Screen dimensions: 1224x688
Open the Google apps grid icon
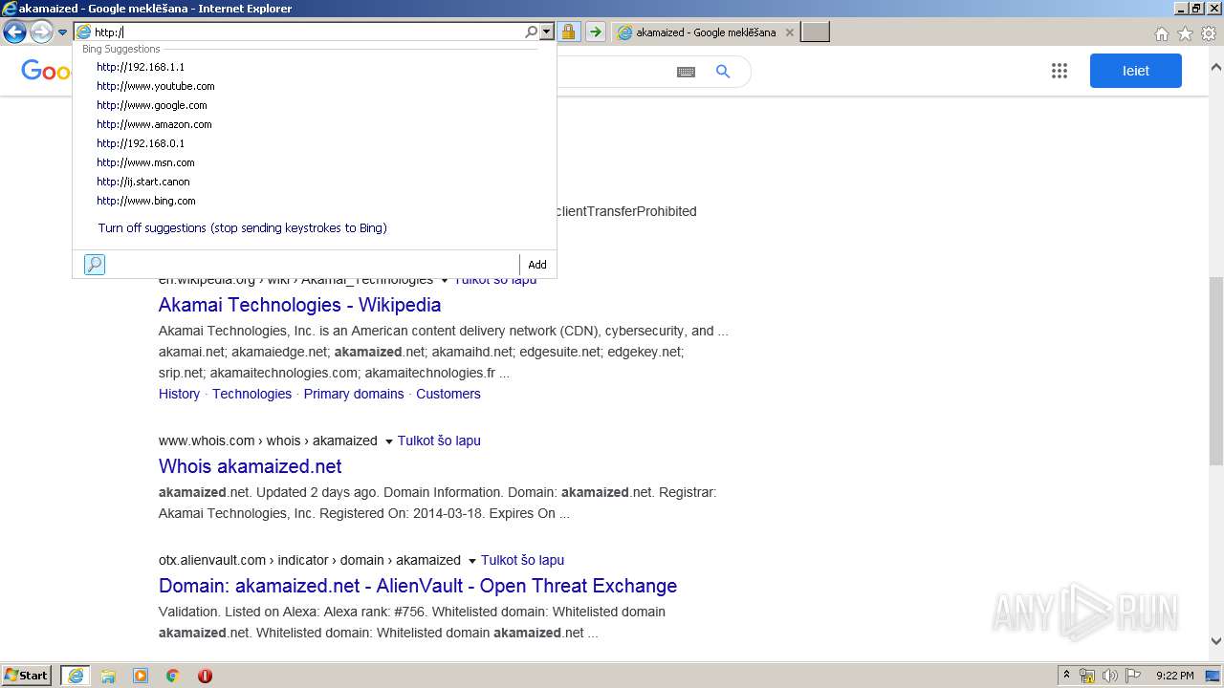point(1060,71)
